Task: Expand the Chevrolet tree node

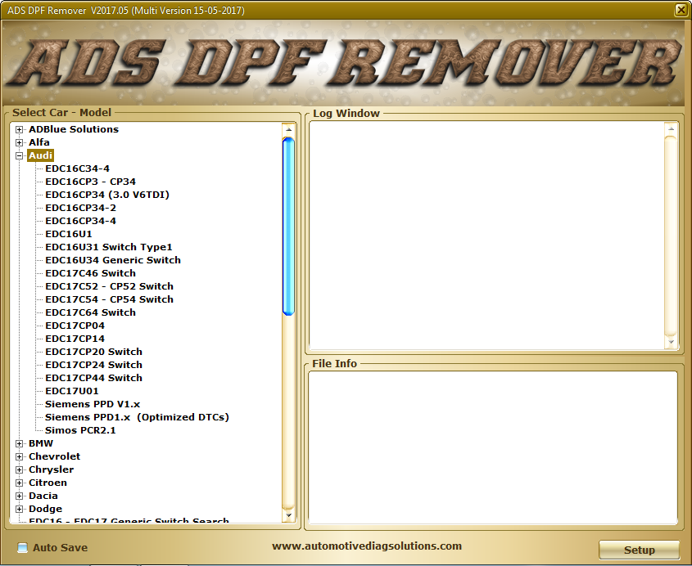Action: pos(19,456)
